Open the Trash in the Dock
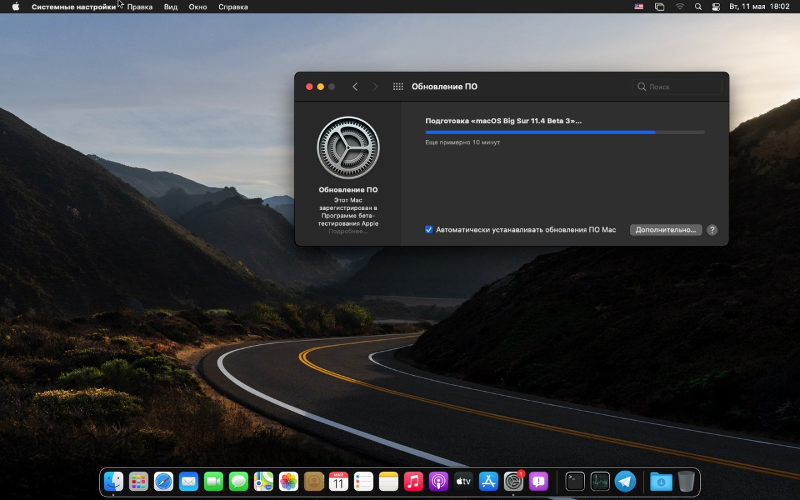Viewport: 800px width, 500px height. 686,481
